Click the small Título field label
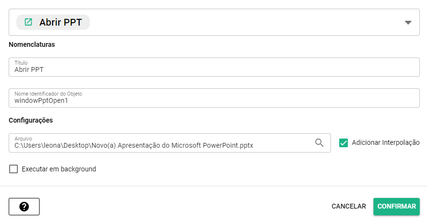 21,63
